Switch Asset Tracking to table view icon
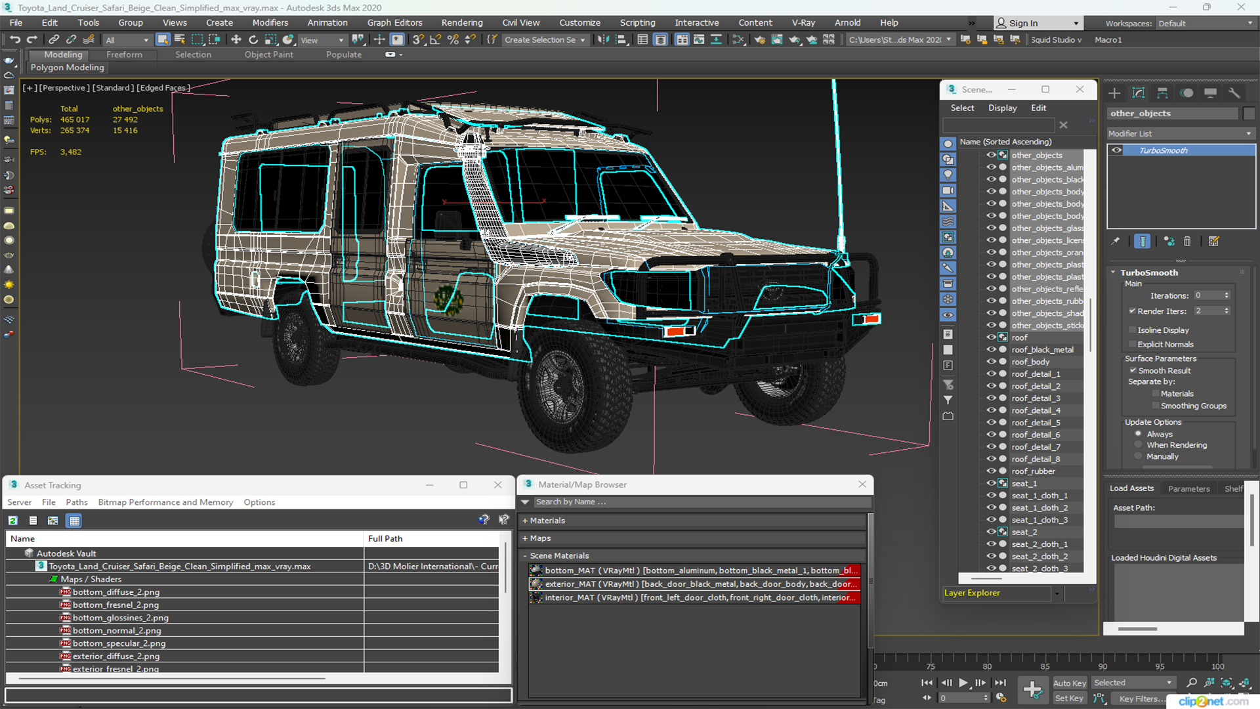The width and height of the screenshot is (1260, 709). pyautogui.click(x=74, y=521)
